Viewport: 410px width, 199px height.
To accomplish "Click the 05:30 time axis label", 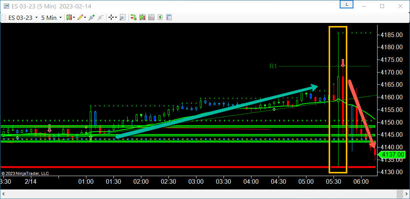I will 334,181.
